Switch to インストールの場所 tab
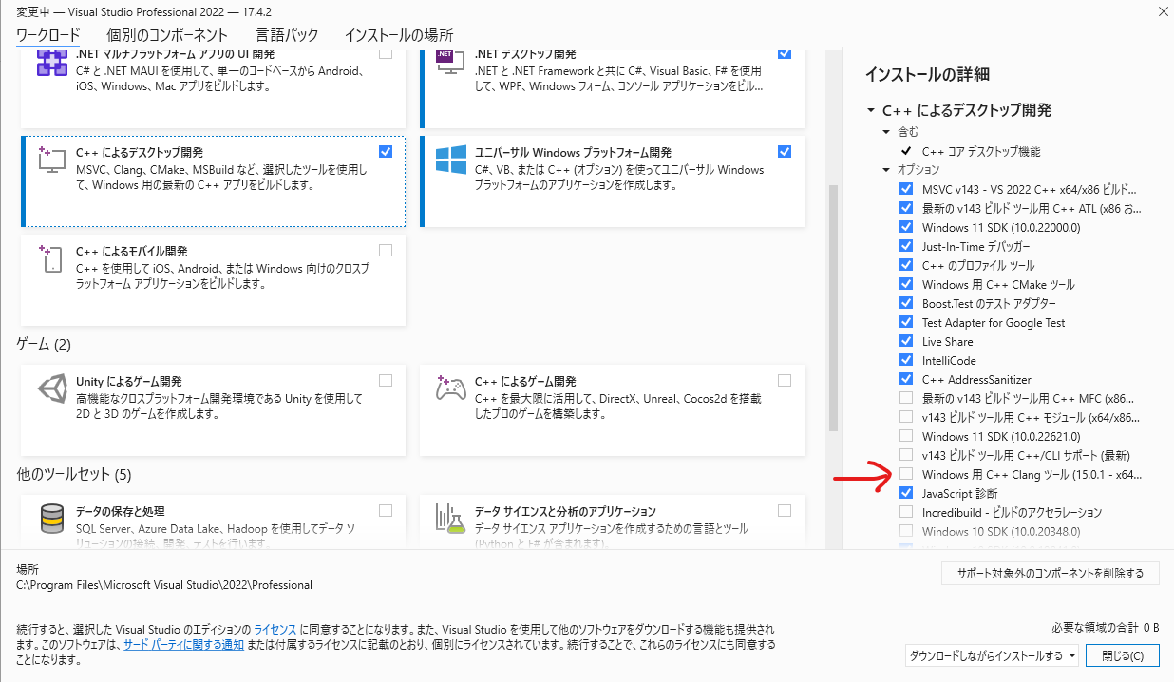Viewport: 1174px width, 682px height. [399, 34]
